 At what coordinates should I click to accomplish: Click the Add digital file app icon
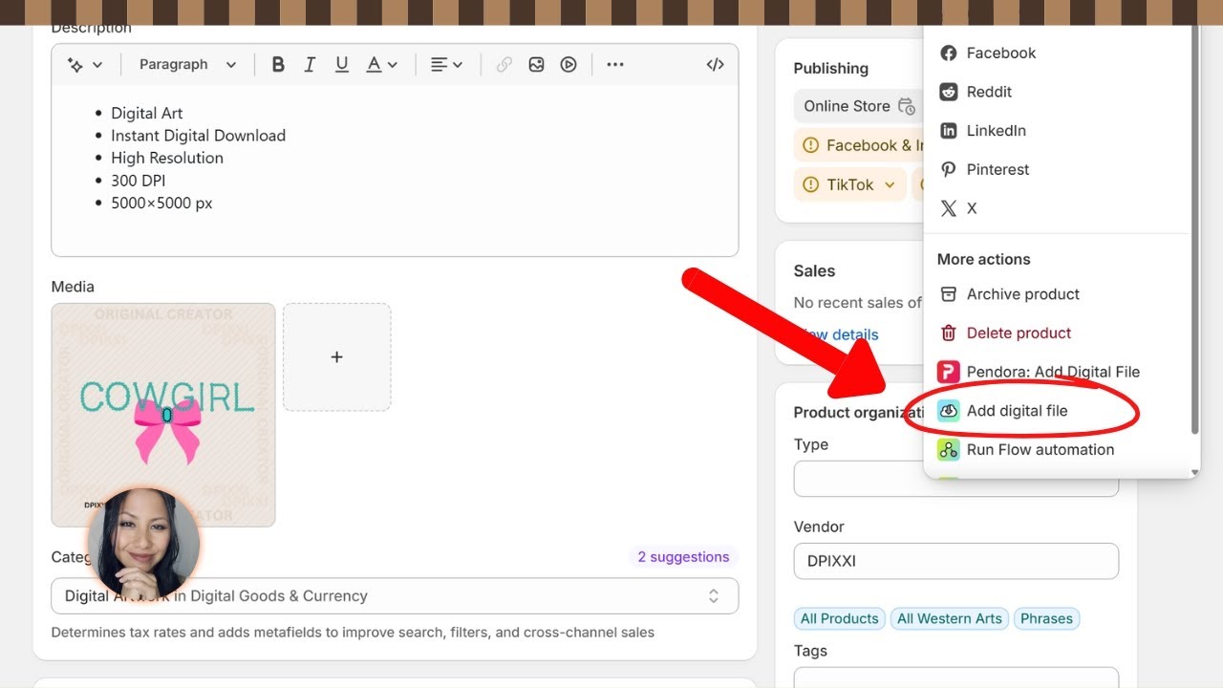948,411
